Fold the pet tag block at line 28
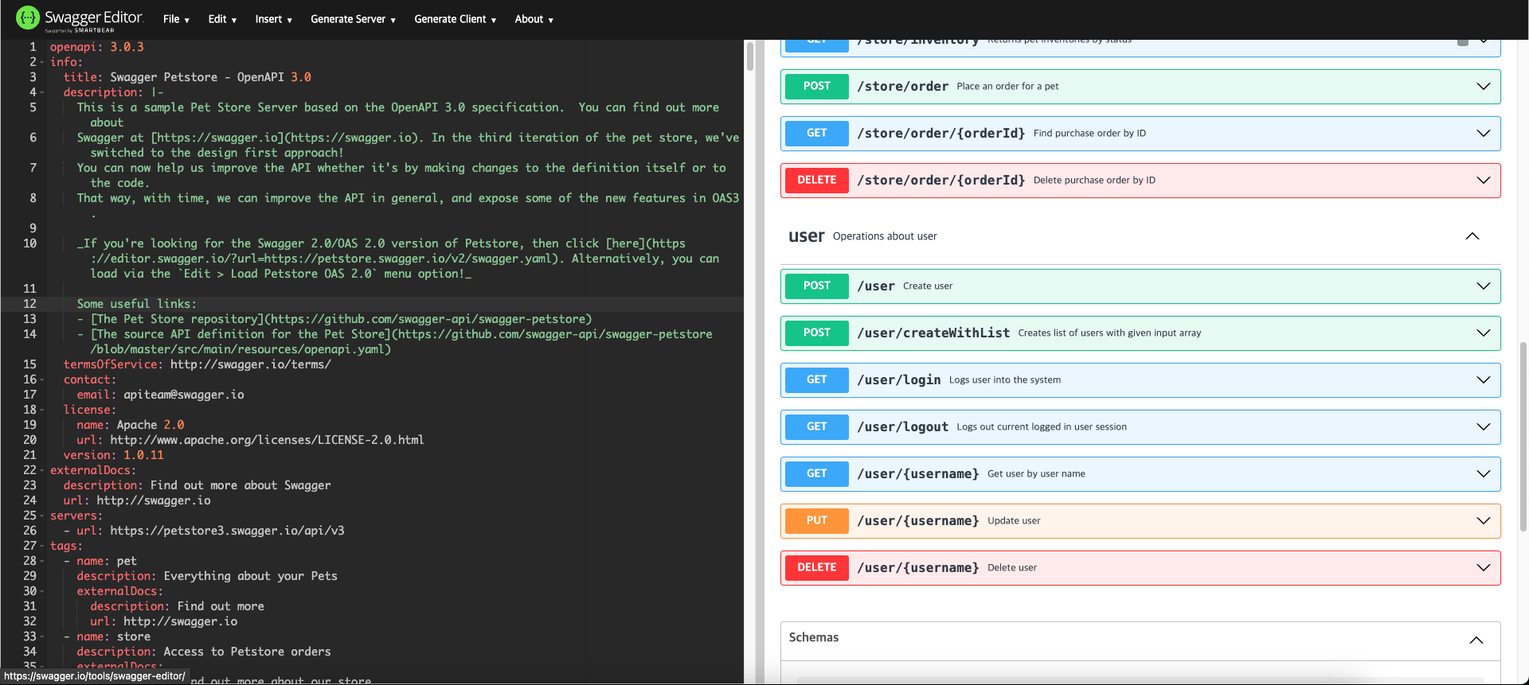This screenshot has height=685, width=1529. coord(41,561)
